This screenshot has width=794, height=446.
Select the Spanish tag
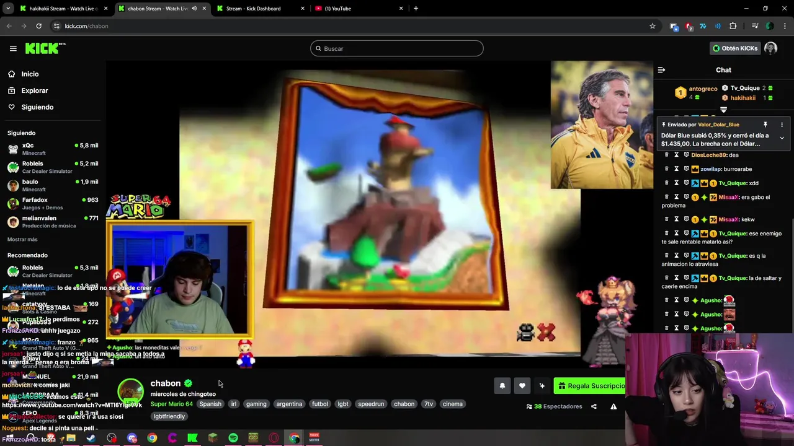pos(210,404)
